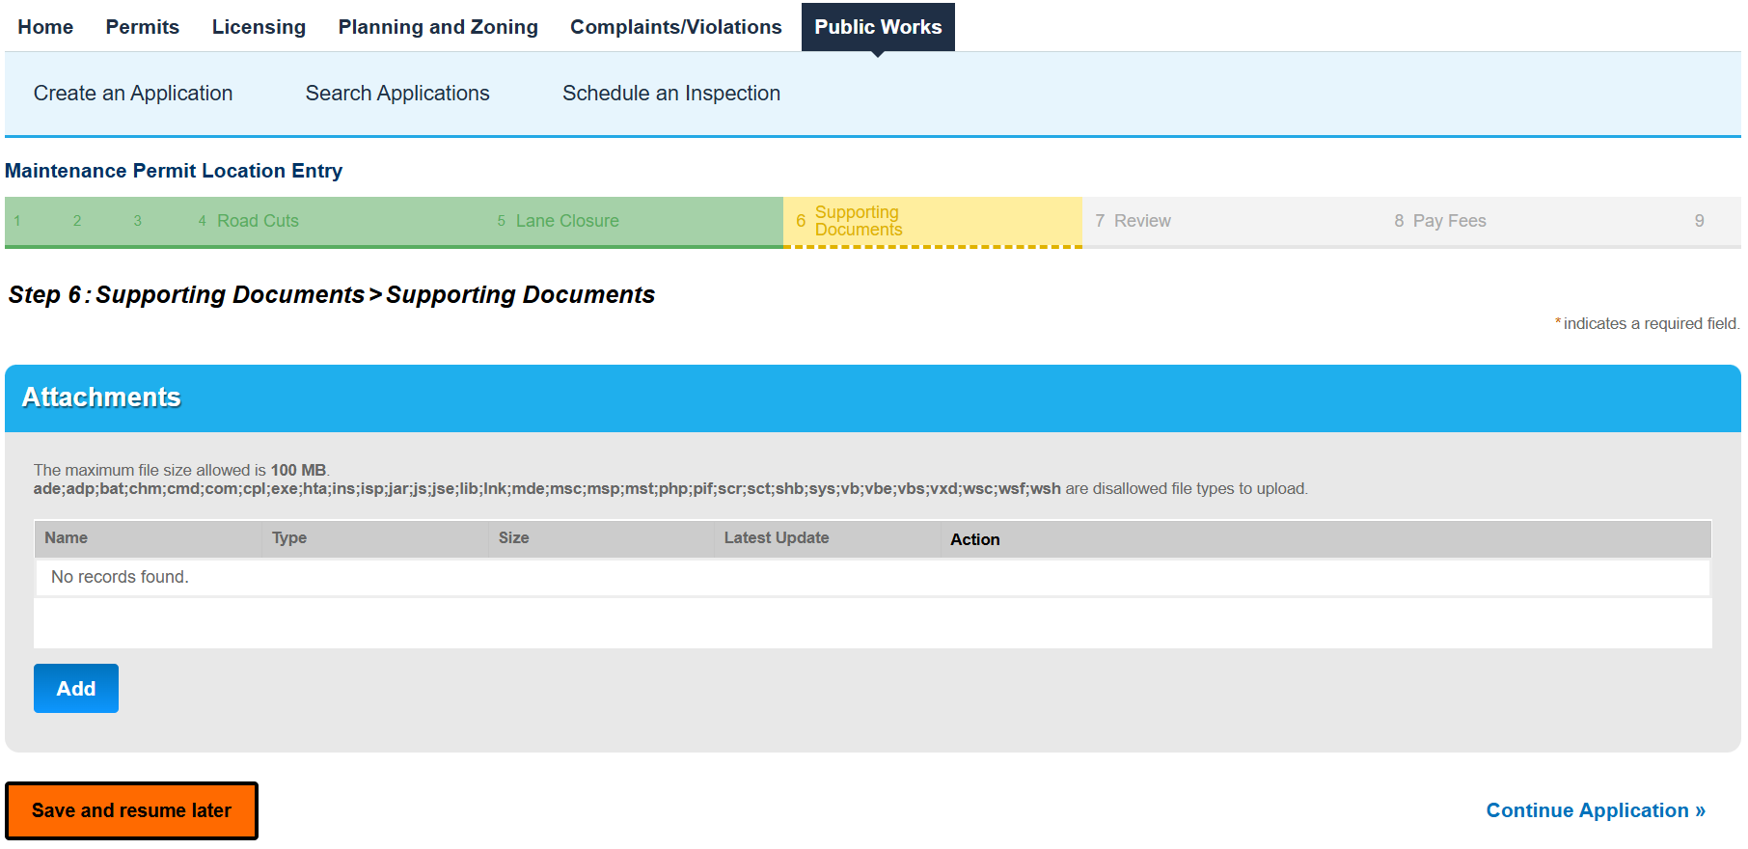Viewport: 1748px width, 849px height.
Task: Open the Home menu tab
Action: pyautogui.click(x=45, y=27)
